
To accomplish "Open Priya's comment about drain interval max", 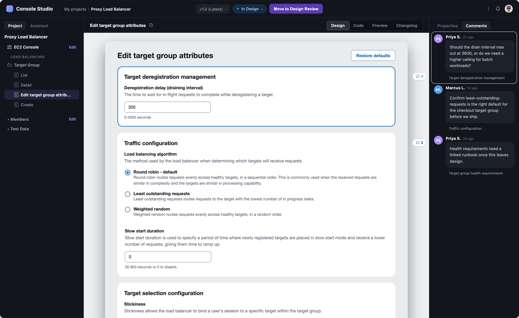I will coord(480,56).
